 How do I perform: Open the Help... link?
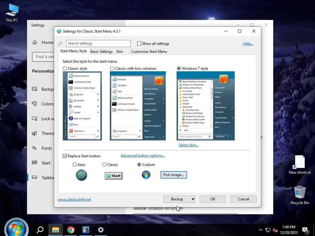click(248, 44)
